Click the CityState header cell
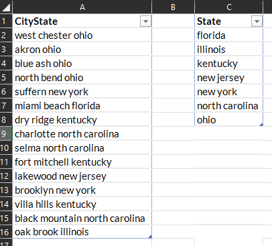Image resolution: width=272 pixels, height=246 pixels. (82, 21)
